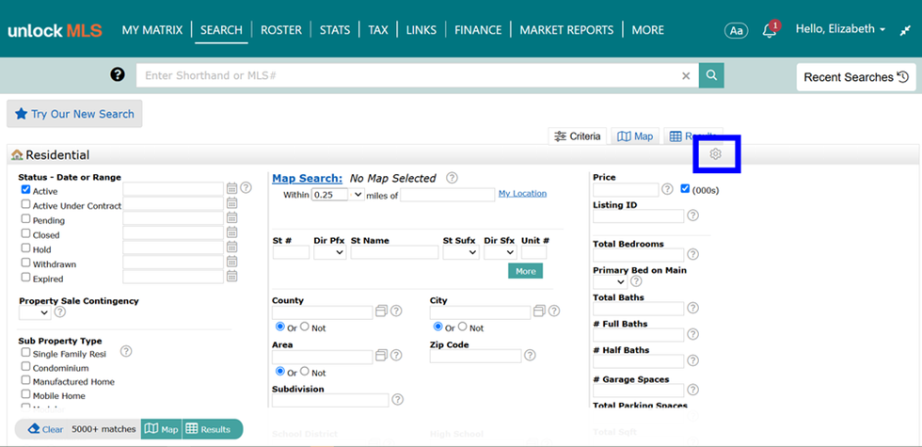Click Try Our New Search button
The height and width of the screenshot is (447, 922).
coord(74,114)
